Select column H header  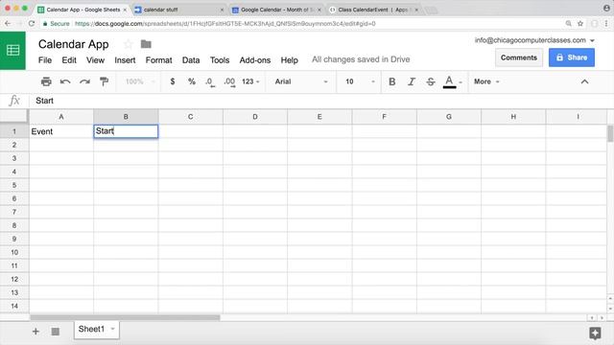coord(513,117)
